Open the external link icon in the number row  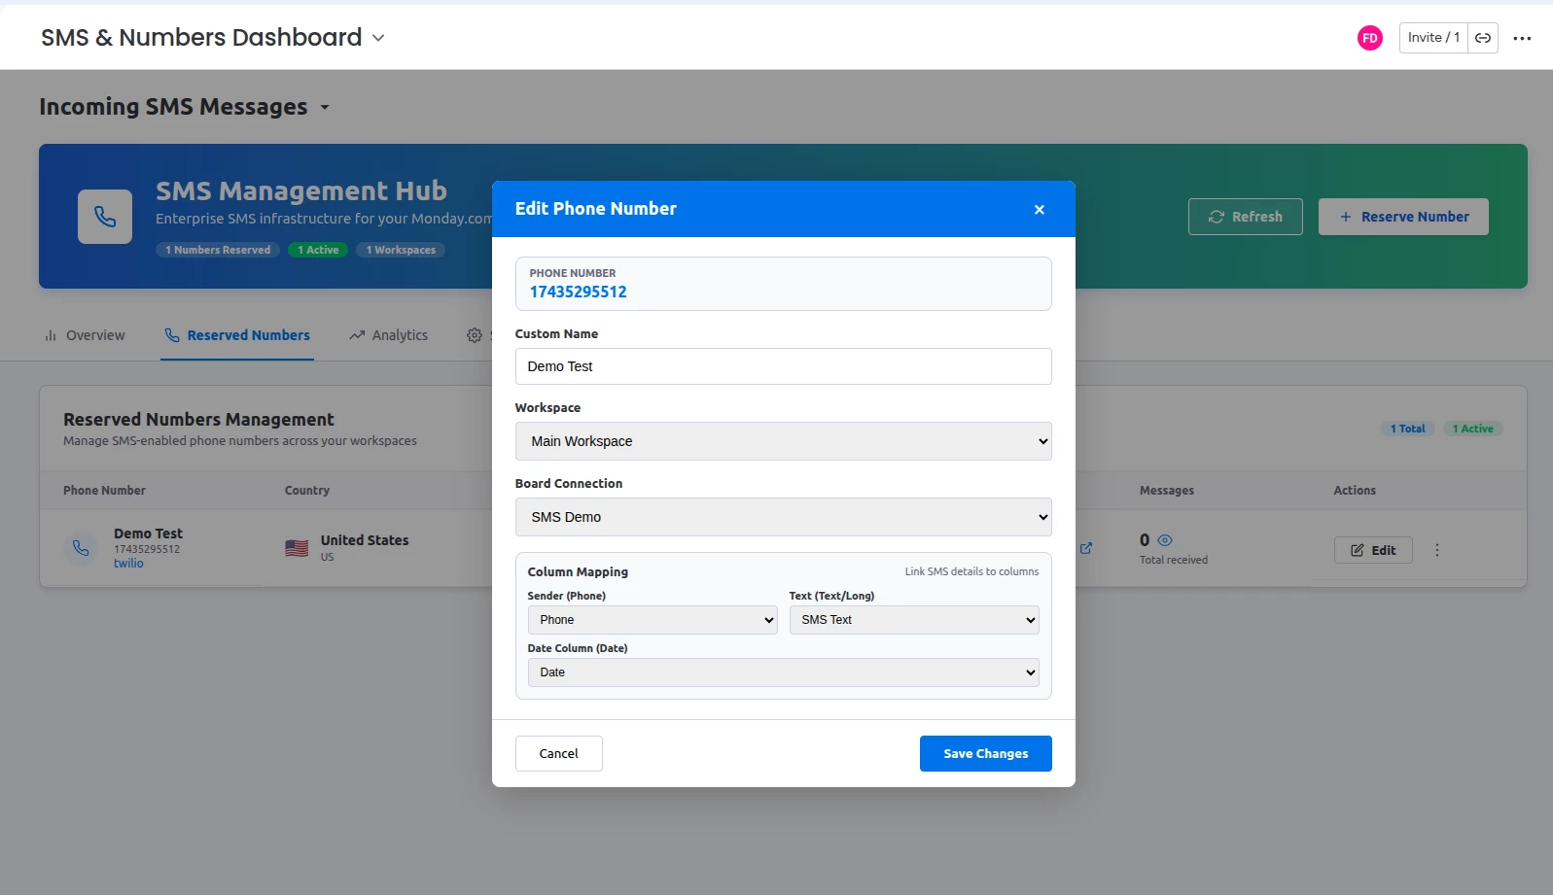[1086, 548]
